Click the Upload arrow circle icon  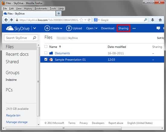(x=69, y=28)
